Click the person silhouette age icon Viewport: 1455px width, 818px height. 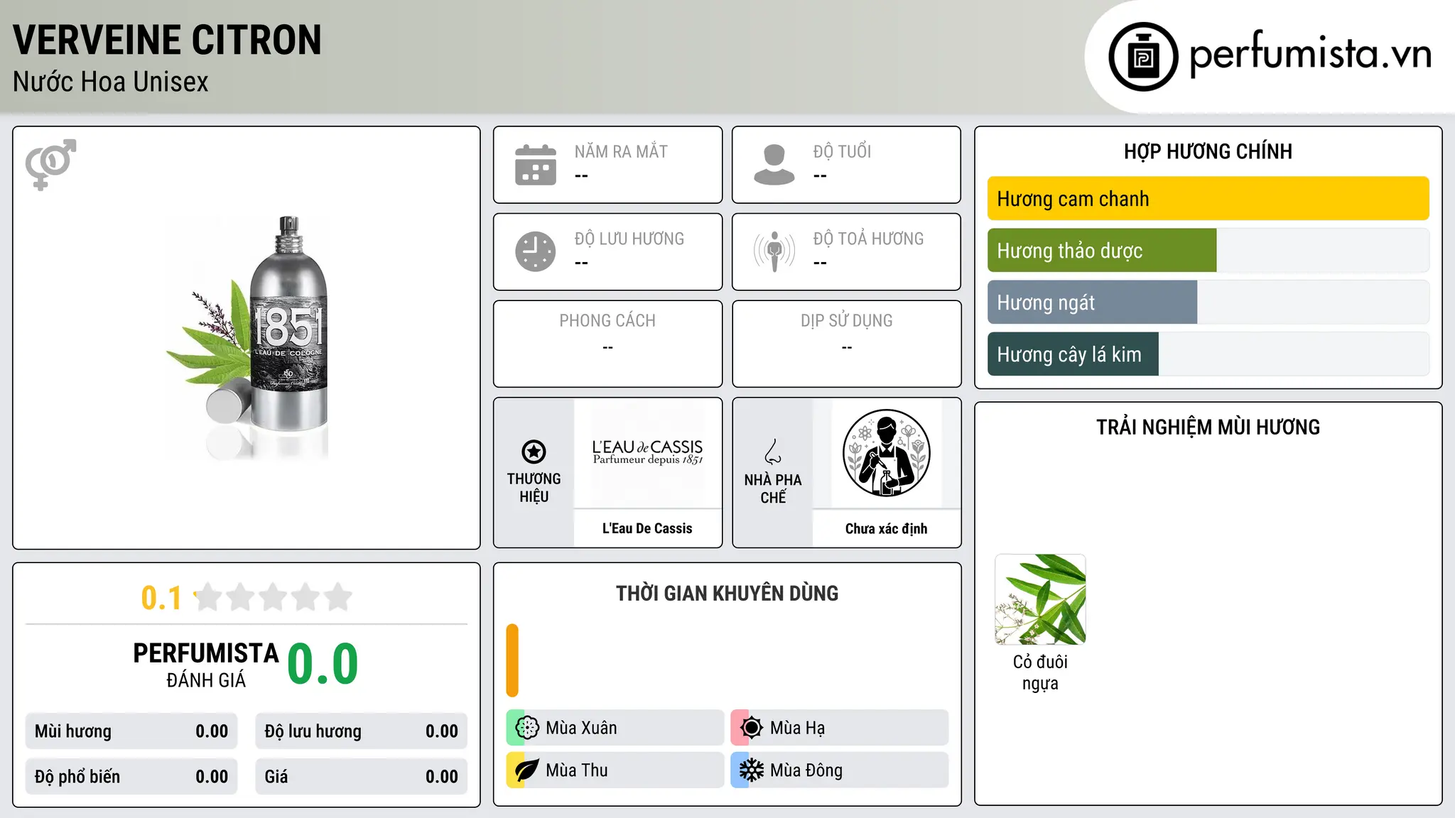(x=774, y=165)
